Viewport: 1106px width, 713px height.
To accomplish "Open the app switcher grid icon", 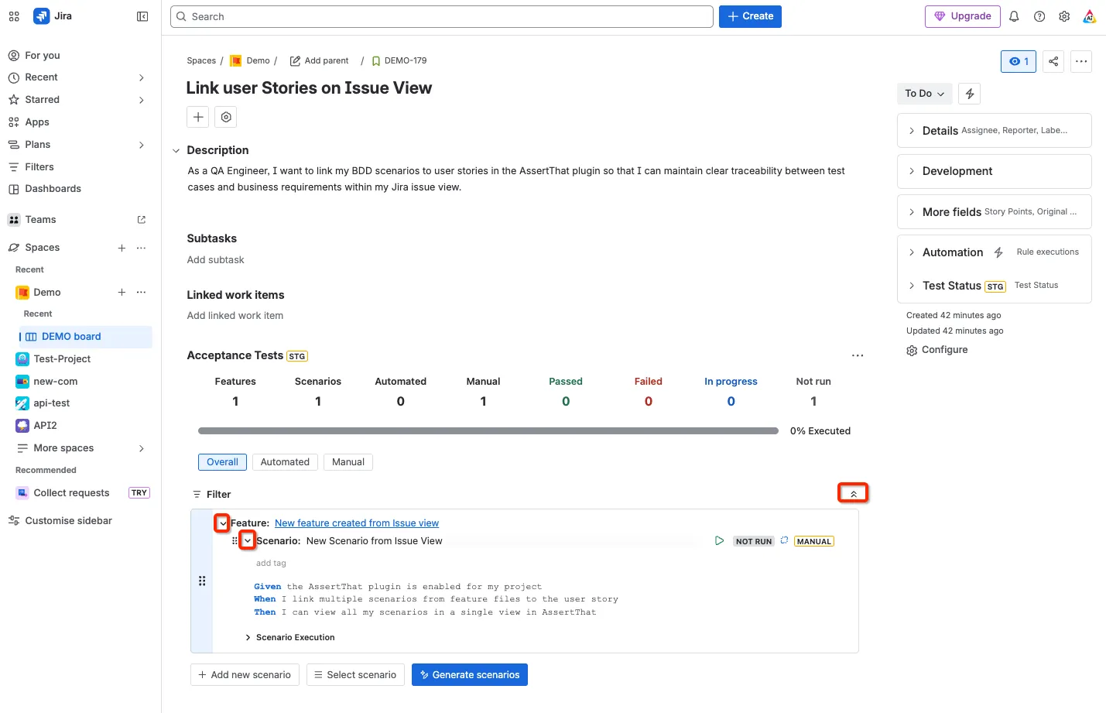I will [14, 16].
